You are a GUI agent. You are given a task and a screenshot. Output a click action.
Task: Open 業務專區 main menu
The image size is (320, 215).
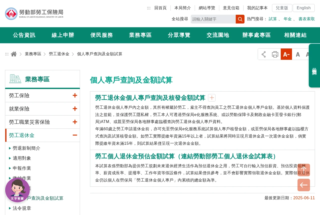coord(140,35)
